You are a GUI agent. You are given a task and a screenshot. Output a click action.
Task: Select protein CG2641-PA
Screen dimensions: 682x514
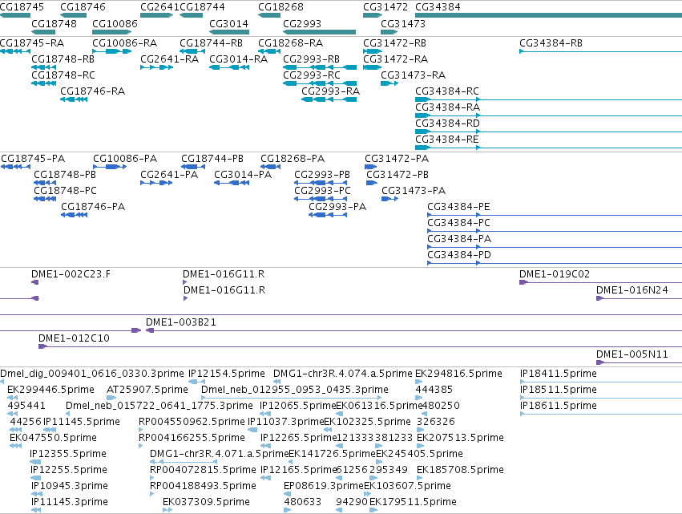coord(169,175)
